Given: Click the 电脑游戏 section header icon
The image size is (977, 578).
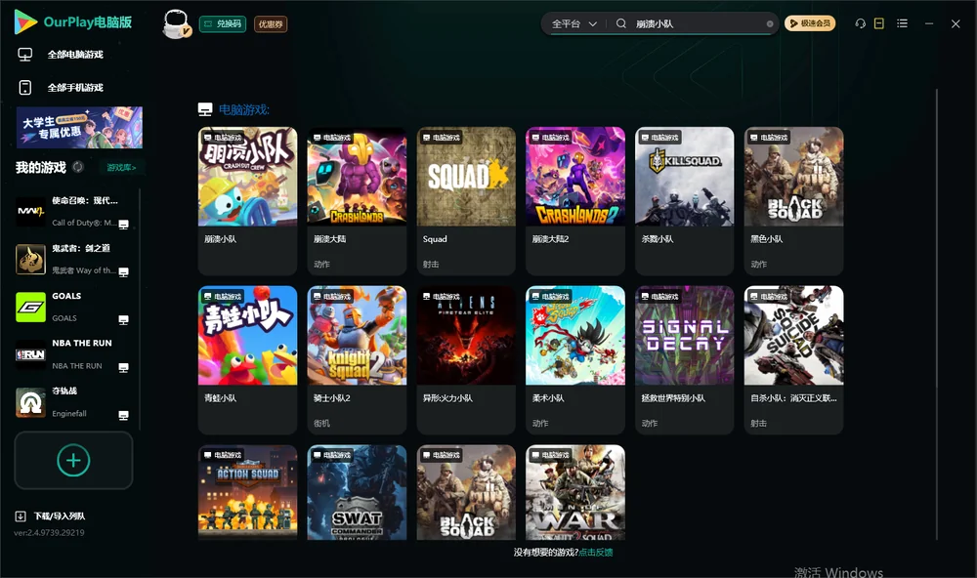Looking at the screenshot, I should [205, 109].
